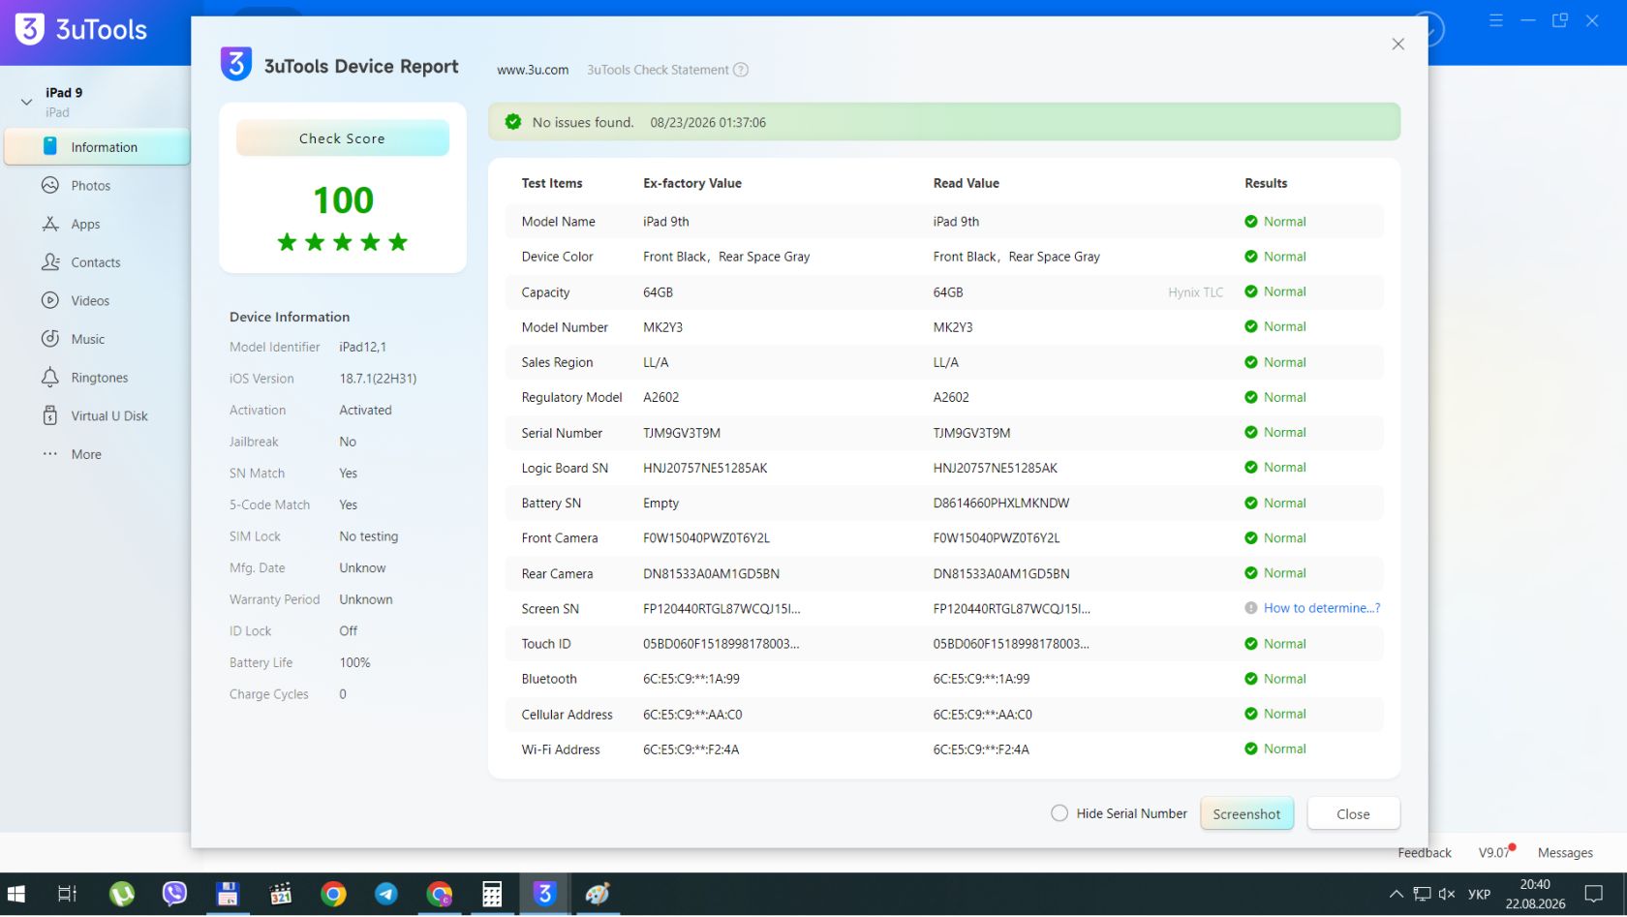This screenshot has width=1627, height=917.
Task: Click the Hynix TLC storage label
Action: click(1195, 292)
